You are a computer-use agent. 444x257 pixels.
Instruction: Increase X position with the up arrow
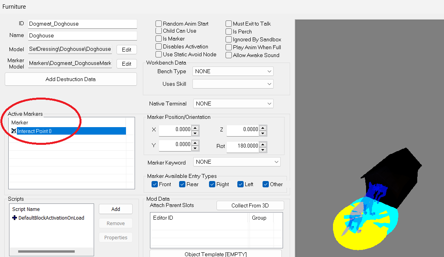(x=195, y=128)
